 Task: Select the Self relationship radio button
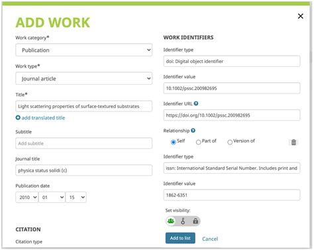tap(174, 142)
